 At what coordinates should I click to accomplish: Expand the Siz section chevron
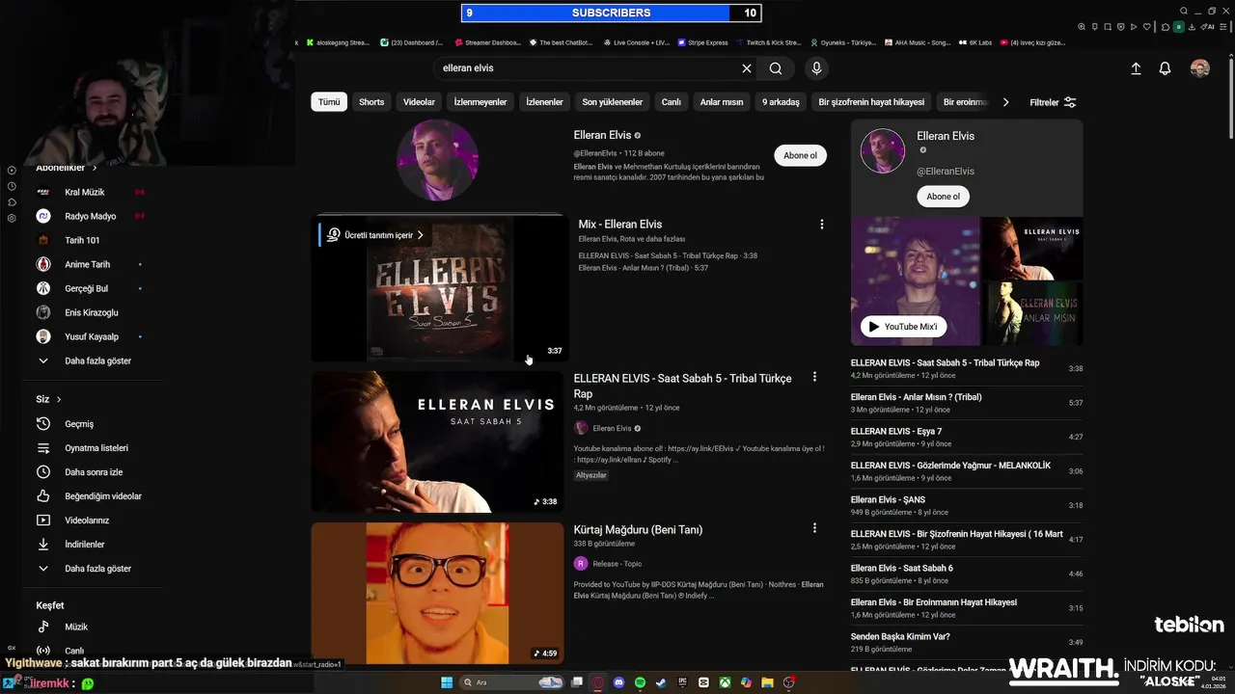click(x=59, y=399)
